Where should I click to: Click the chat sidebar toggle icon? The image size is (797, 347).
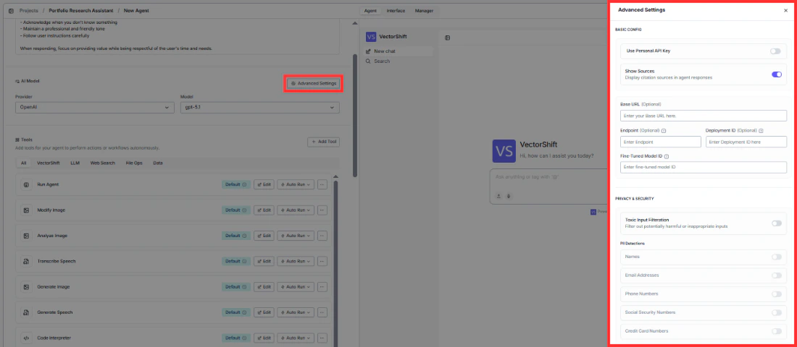(x=447, y=38)
